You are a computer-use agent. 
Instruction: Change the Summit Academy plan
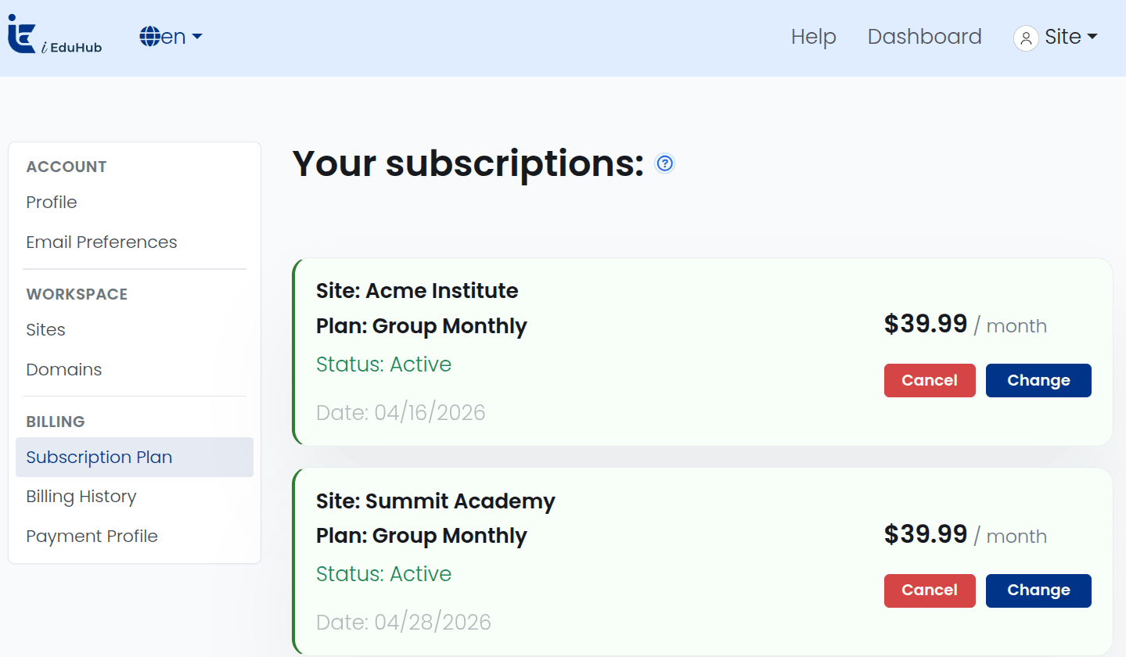click(1038, 591)
